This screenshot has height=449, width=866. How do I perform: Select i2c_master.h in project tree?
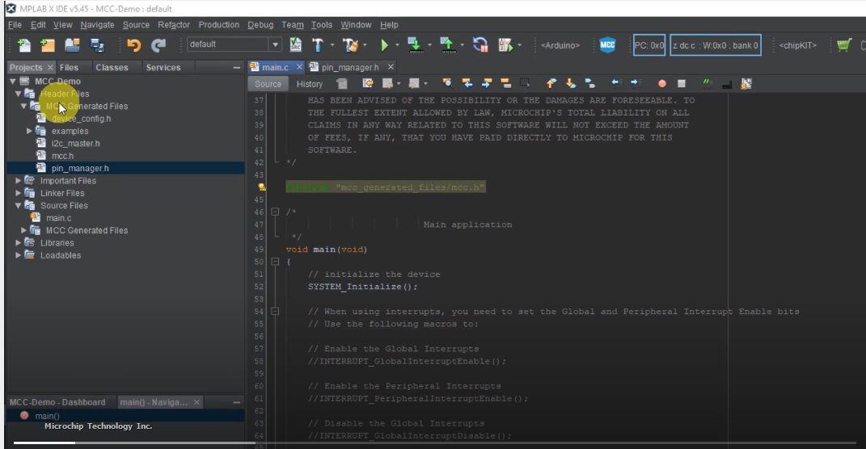(75, 143)
